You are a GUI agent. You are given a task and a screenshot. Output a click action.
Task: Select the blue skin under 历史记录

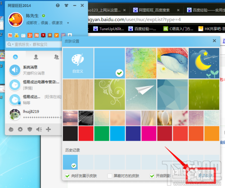point(70,162)
